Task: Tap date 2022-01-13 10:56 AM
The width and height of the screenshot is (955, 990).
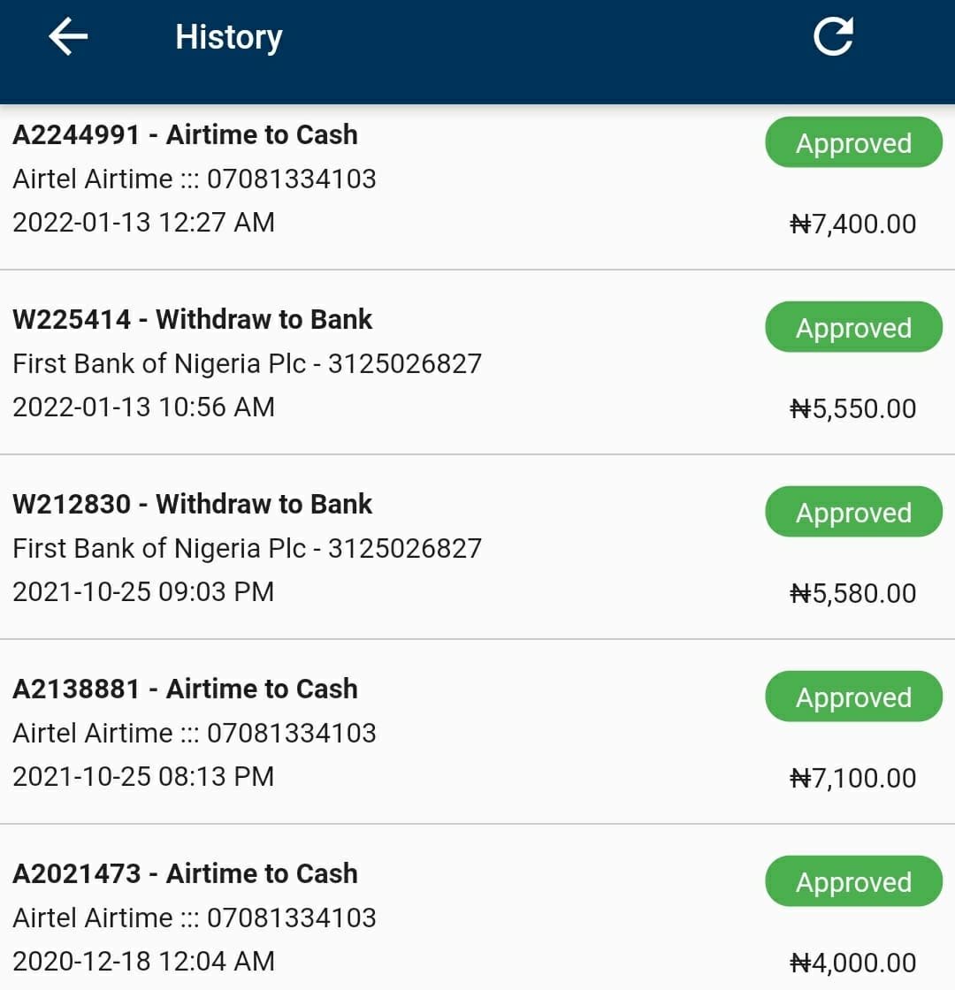Action: coord(143,407)
